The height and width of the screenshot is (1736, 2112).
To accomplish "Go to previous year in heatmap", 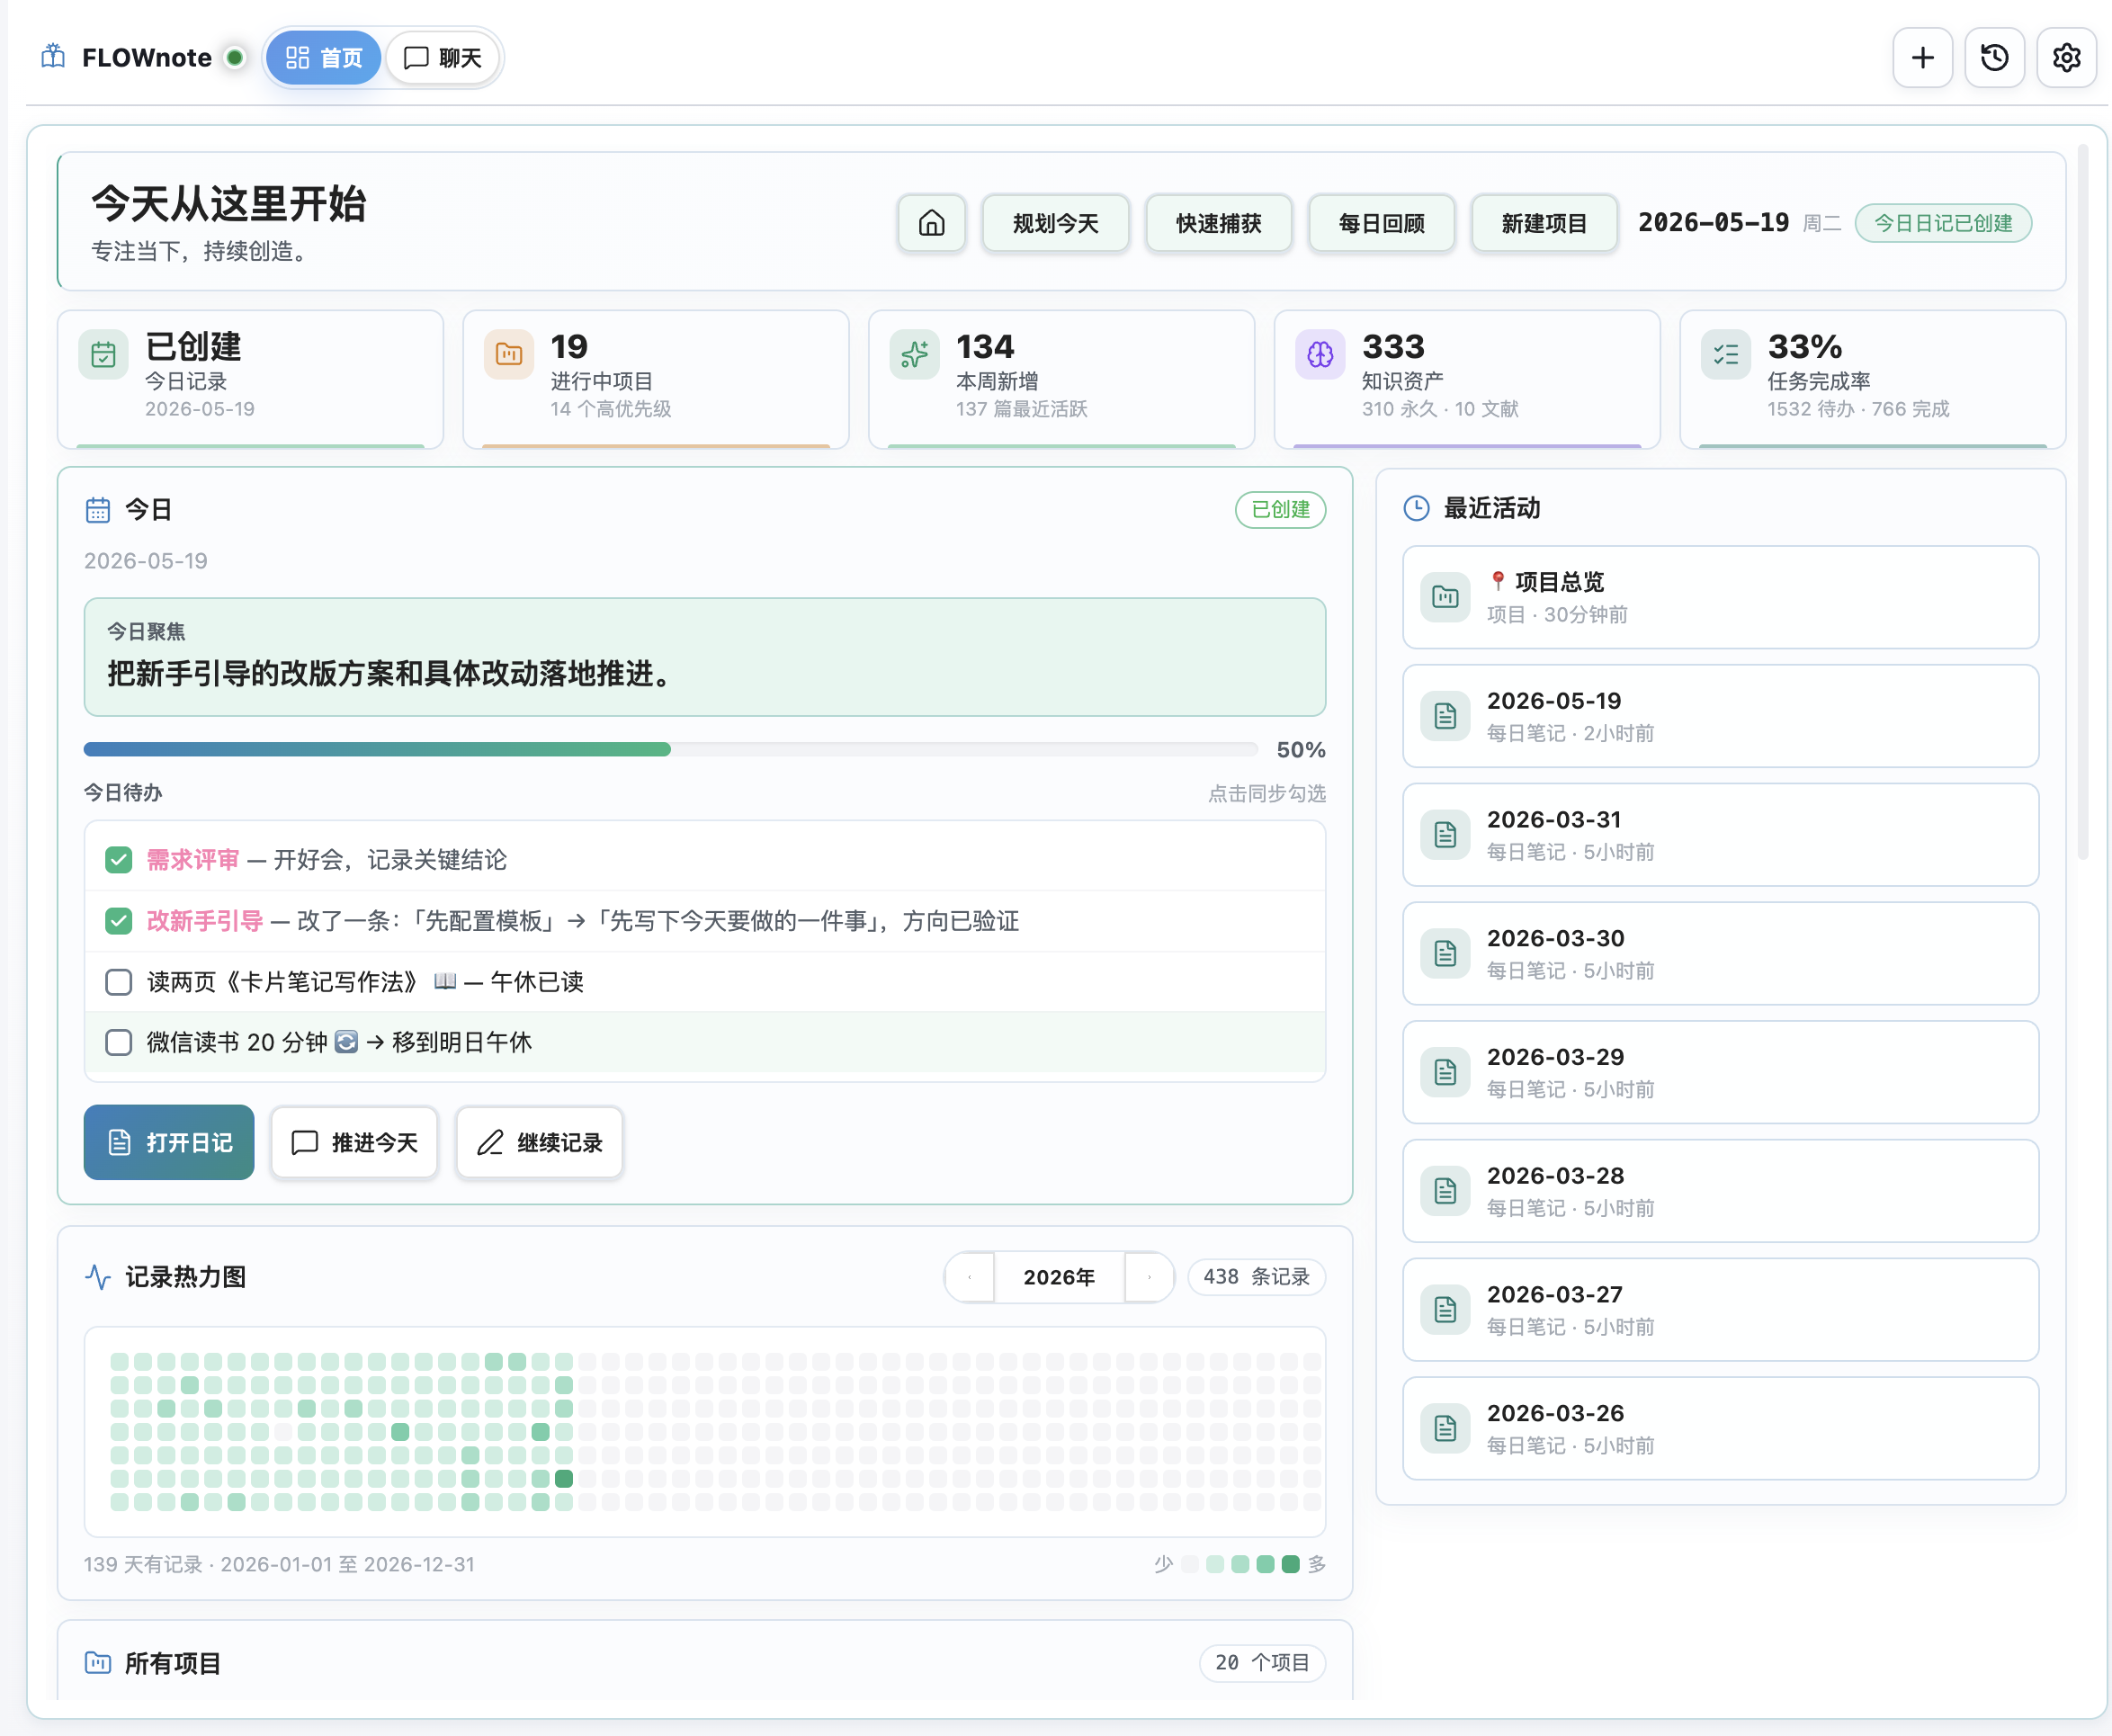I will pyautogui.click(x=970, y=1277).
